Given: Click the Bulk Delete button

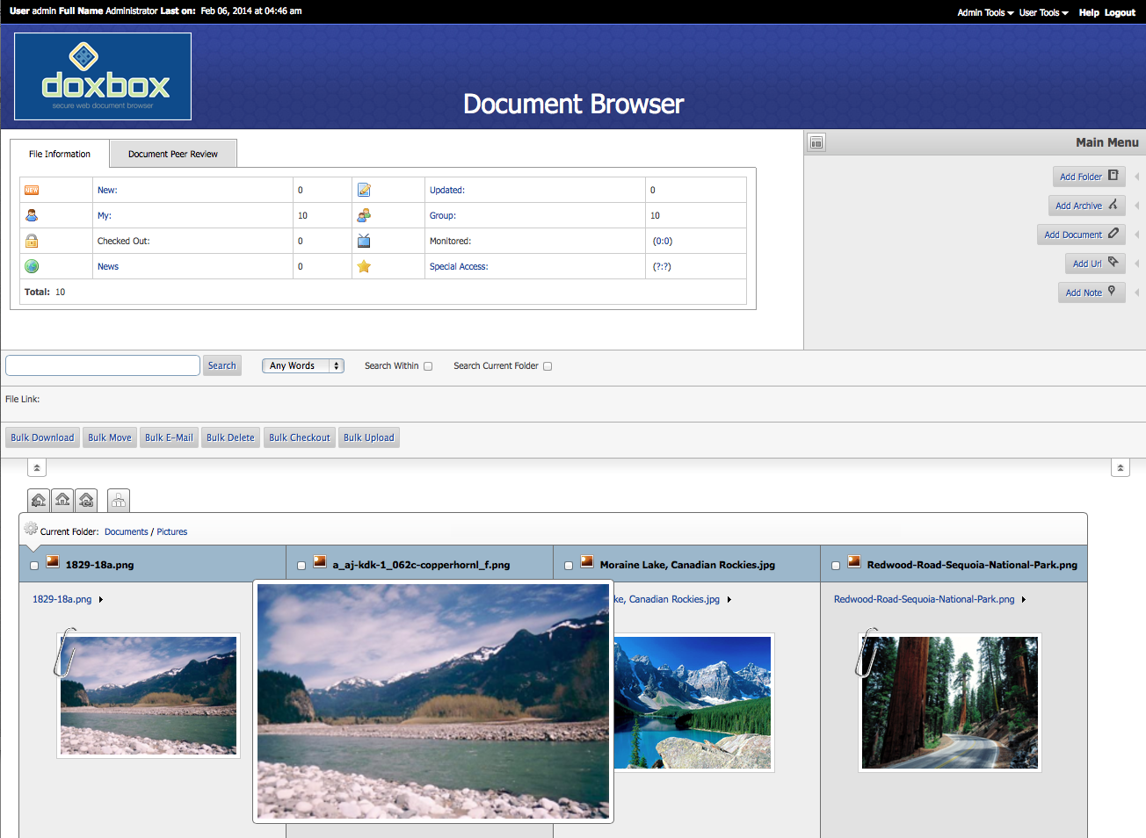Looking at the screenshot, I should point(230,437).
